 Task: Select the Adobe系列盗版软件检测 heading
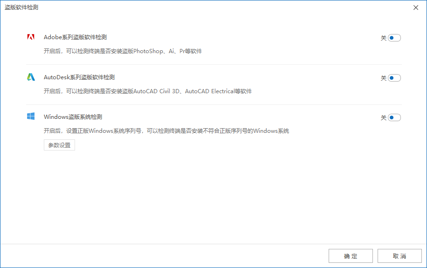click(75, 37)
